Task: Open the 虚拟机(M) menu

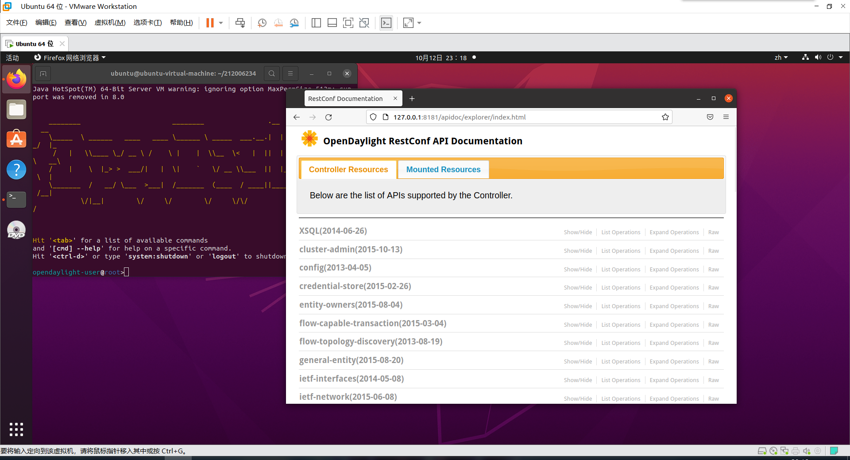Action: 110,23
